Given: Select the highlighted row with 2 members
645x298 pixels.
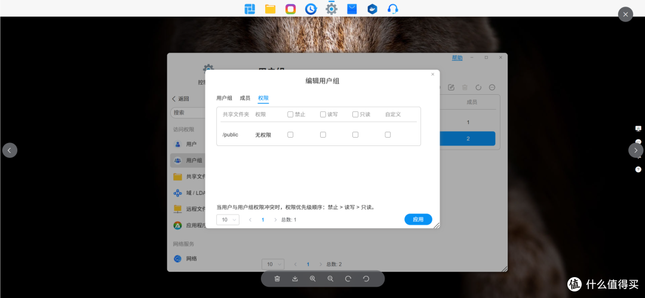Looking at the screenshot, I should click(468, 139).
